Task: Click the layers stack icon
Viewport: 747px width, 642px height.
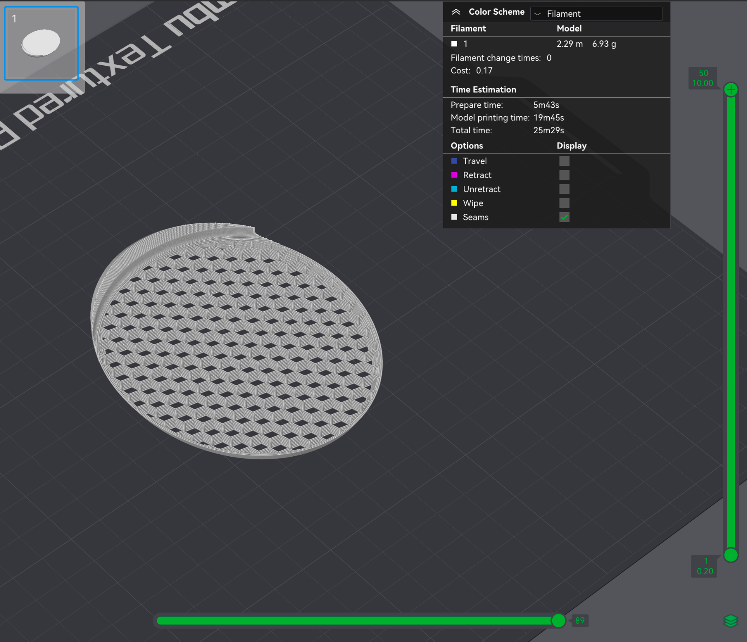Action: pyautogui.click(x=731, y=621)
